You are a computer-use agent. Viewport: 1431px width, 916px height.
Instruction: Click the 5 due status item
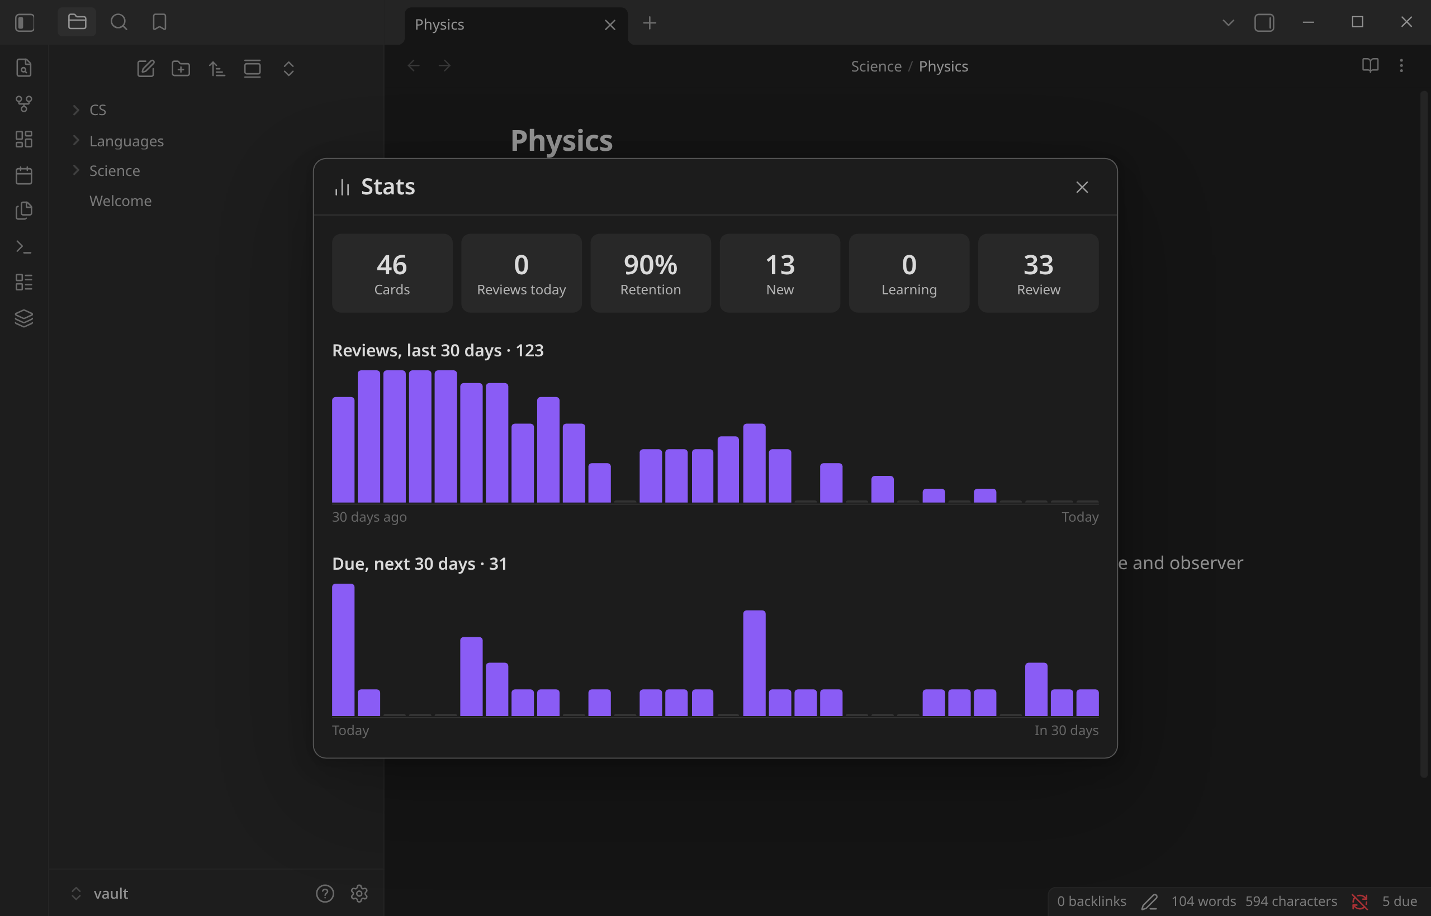pyautogui.click(x=1400, y=901)
